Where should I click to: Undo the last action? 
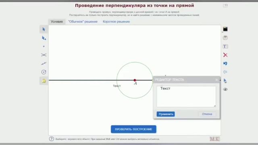225,64
